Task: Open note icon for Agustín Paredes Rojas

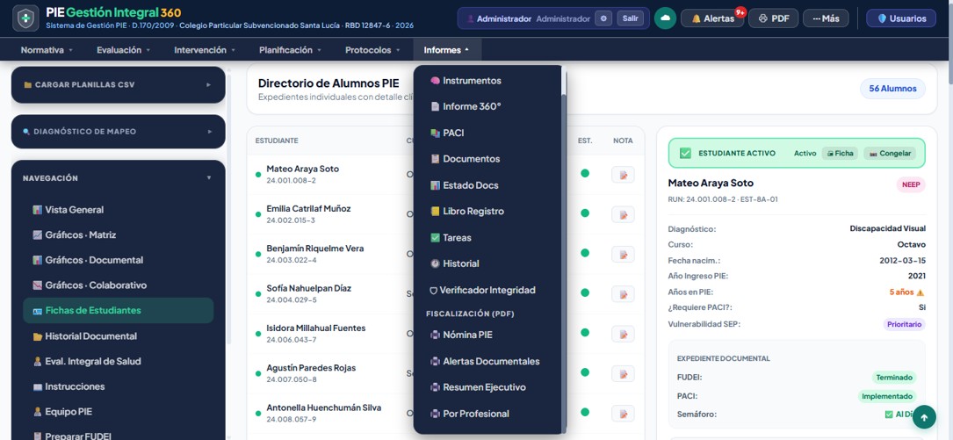Action: pyautogui.click(x=623, y=374)
